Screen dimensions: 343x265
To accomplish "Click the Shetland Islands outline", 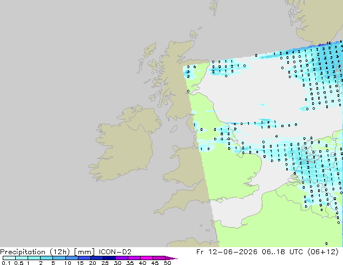I will tap(214, 8).
